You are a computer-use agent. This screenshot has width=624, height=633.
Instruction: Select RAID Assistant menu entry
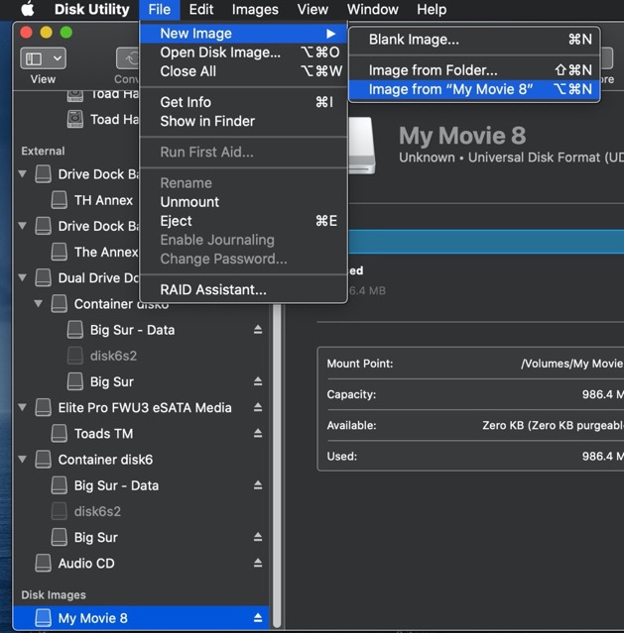pyautogui.click(x=212, y=290)
